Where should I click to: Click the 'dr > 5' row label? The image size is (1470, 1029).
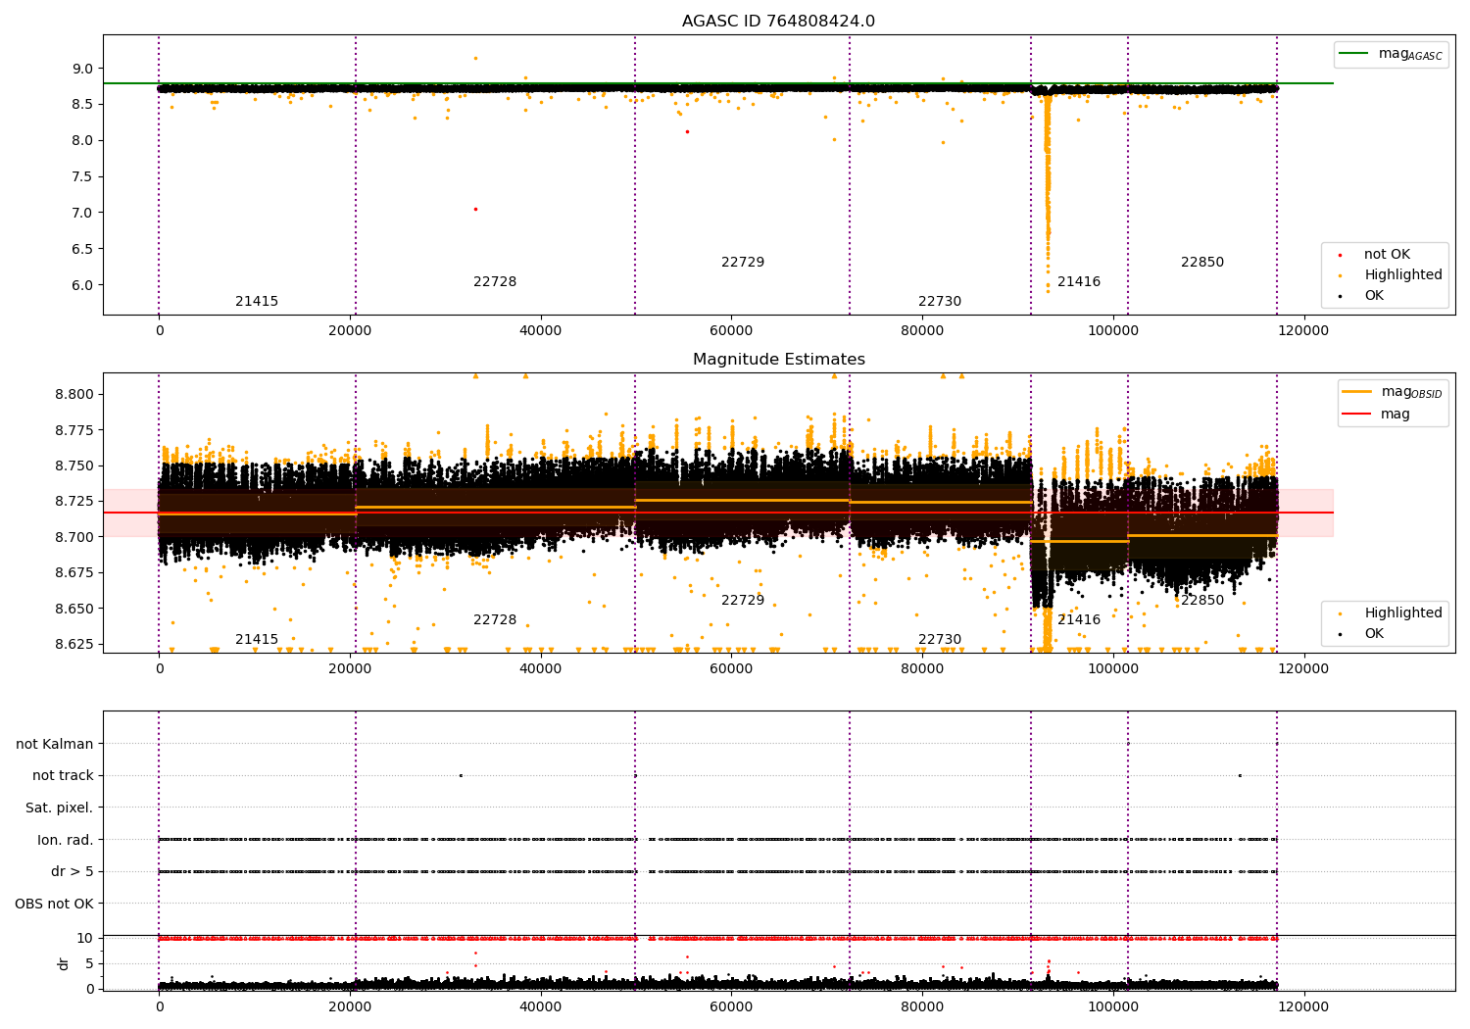[73, 871]
